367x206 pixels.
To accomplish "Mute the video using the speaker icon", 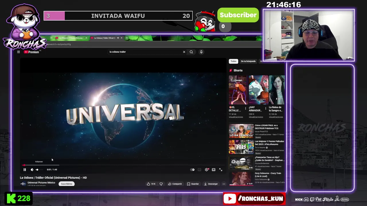I will pyautogui.click(x=32, y=170).
